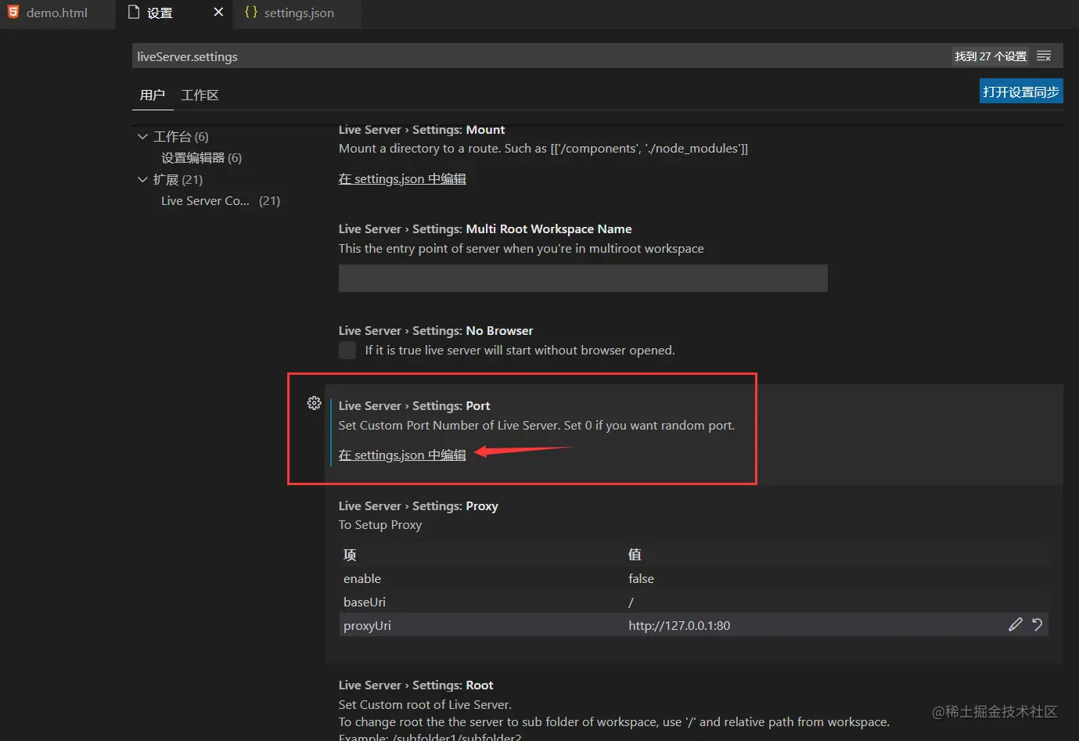Click the 'http://127.0.0.1:80' value
The height and width of the screenshot is (741, 1079).
pos(679,625)
